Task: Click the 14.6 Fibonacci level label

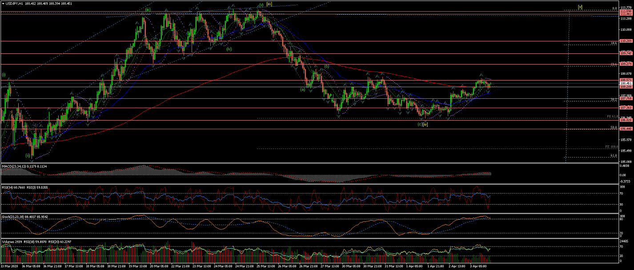Action: [614, 43]
